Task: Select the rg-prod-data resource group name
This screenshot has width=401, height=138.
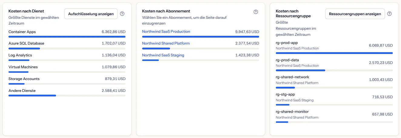Action: (287, 60)
